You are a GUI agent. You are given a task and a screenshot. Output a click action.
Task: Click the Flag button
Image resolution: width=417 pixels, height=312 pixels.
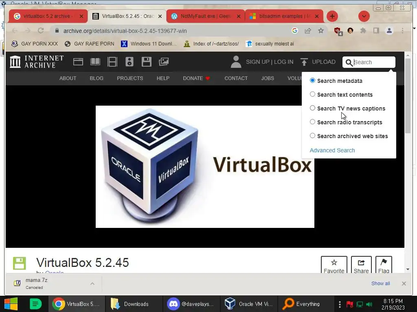click(x=384, y=265)
